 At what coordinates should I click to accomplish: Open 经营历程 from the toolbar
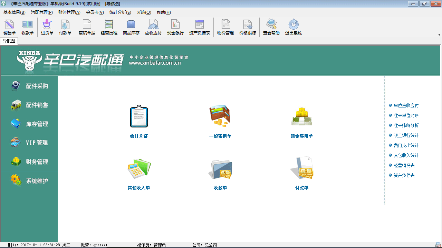pos(109,27)
